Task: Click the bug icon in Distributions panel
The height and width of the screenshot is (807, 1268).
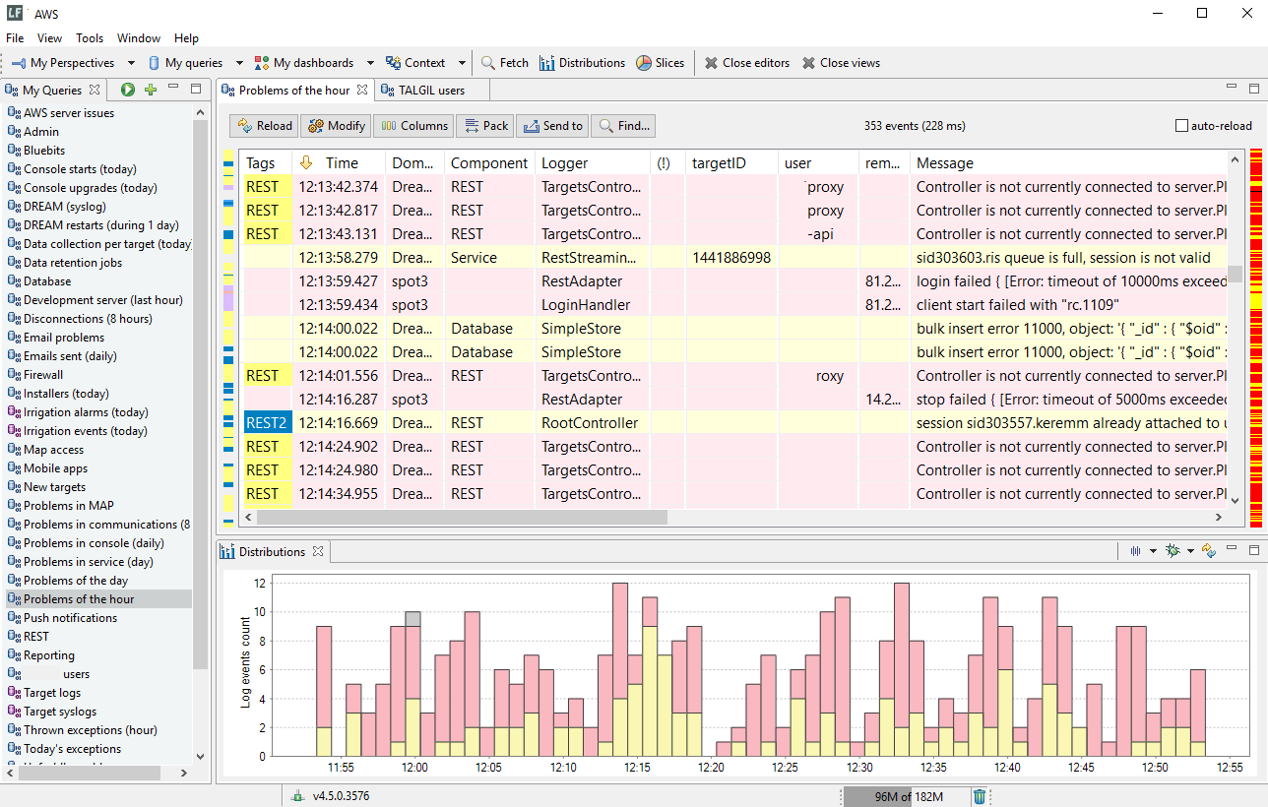Action: coord(1173,551)
